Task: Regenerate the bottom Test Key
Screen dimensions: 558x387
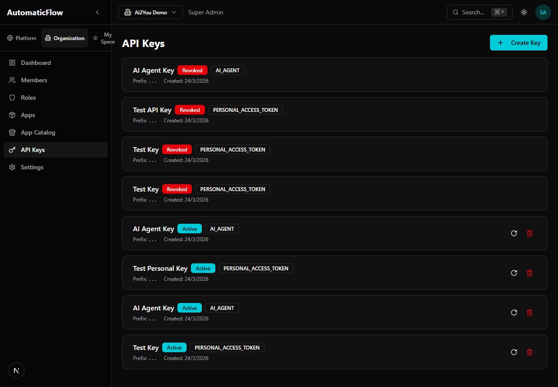Action: pos(514,352)
